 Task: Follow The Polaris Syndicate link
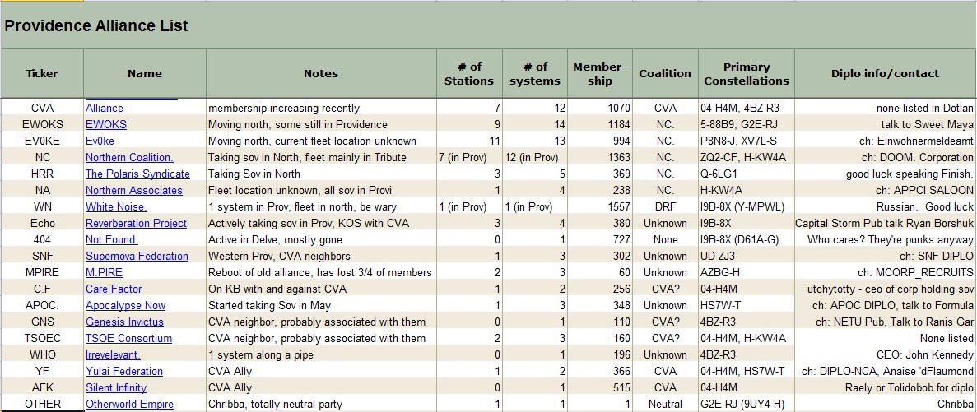coord(137,174)
